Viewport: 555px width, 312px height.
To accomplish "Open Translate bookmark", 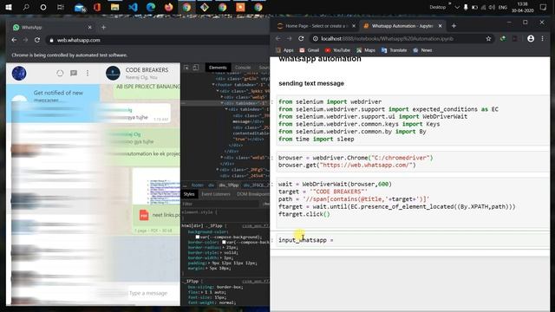I will pyautogui.click(x=394, y=50).
